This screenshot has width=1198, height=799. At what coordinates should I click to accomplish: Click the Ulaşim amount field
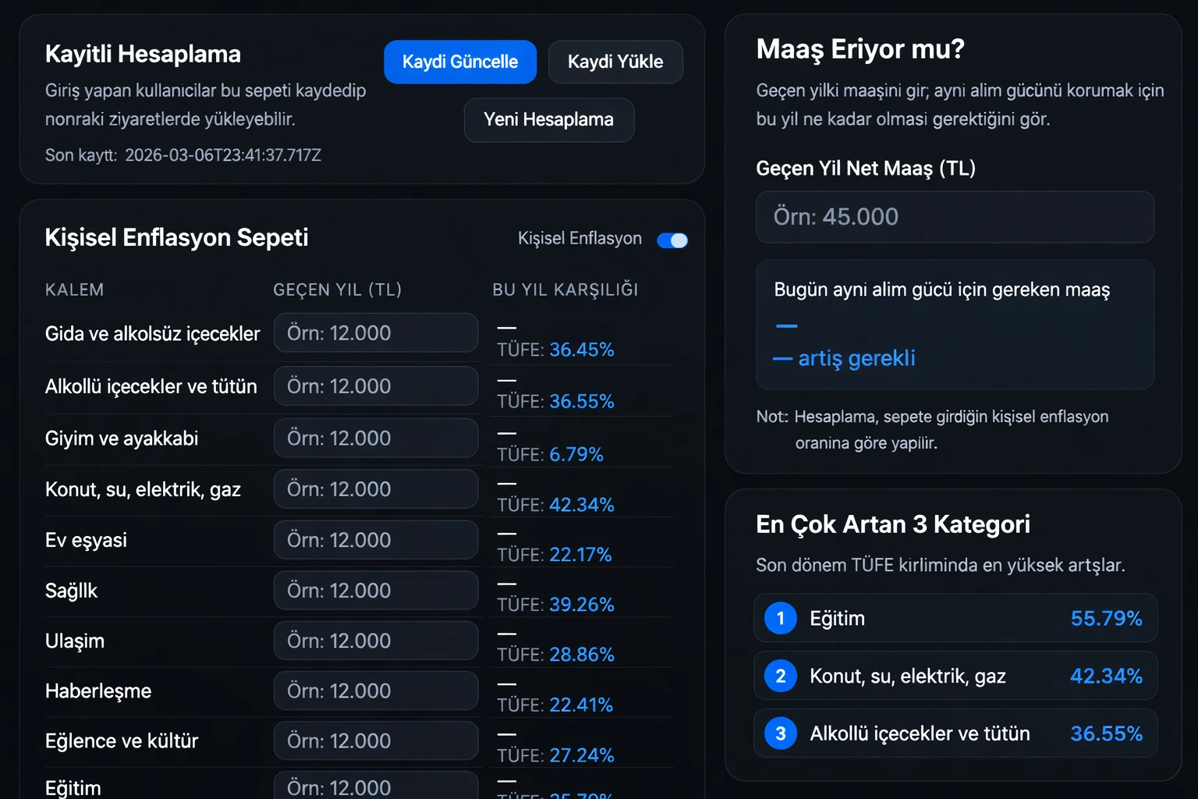(375, 640)
